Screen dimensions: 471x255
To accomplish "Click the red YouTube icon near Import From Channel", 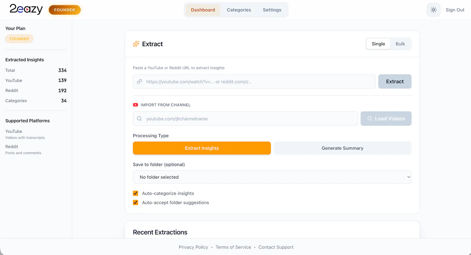I will click(x=135, y=105).
